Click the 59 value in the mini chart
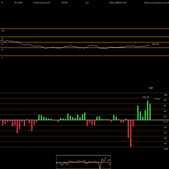This screenshot has width=169, height=169. tap(109, 160)
